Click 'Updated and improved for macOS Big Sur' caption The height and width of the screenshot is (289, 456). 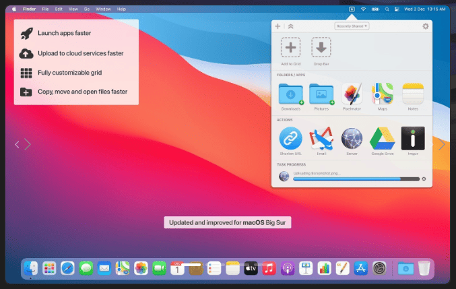pos(228,222)
